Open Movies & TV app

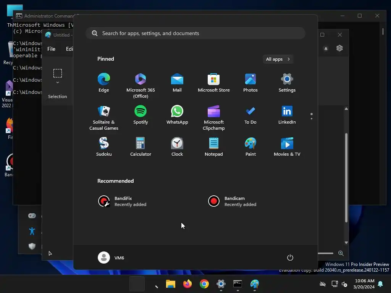tap(287, 147)
